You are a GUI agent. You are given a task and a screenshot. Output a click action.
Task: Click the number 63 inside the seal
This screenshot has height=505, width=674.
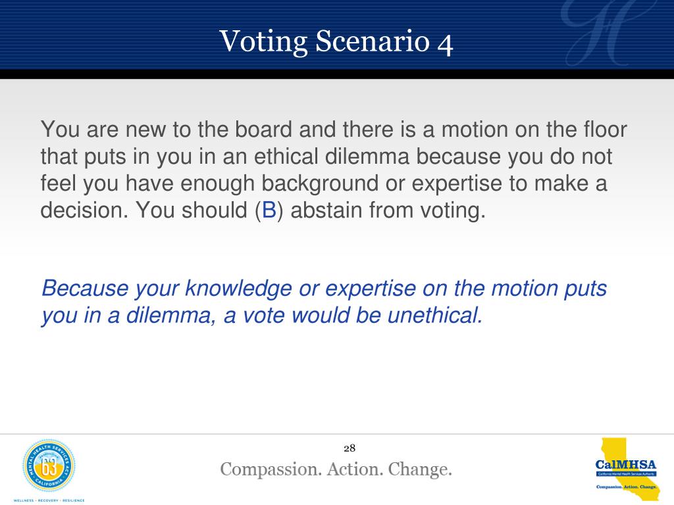pyautogui.click(x=49, y=468)
